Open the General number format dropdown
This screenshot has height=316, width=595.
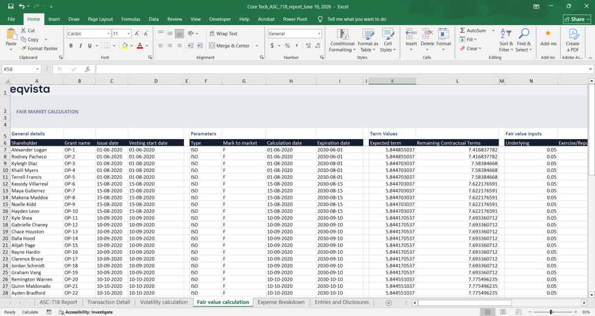click(x=319, y=34)
